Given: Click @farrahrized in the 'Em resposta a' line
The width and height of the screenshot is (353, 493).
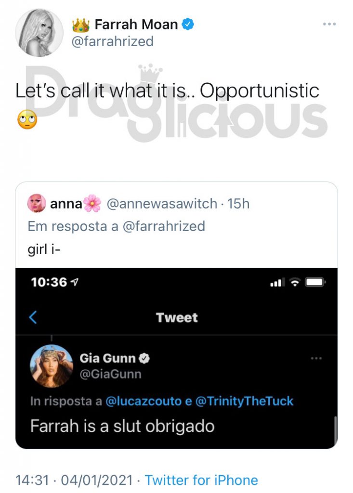Looking at the screenshot, I should tap(164, 226).
